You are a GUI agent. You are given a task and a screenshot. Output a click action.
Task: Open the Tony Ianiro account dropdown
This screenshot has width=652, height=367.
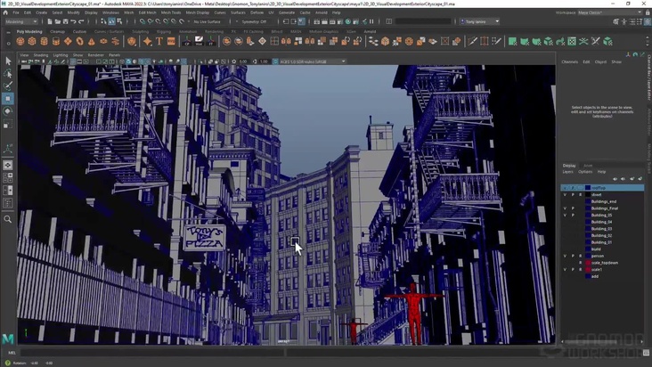479,21
